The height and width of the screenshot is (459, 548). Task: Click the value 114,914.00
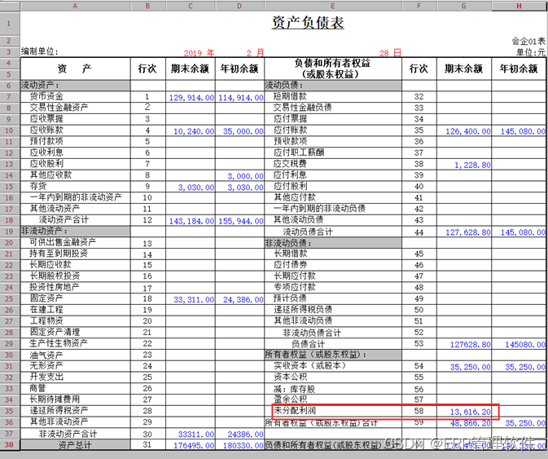[241, 98]
